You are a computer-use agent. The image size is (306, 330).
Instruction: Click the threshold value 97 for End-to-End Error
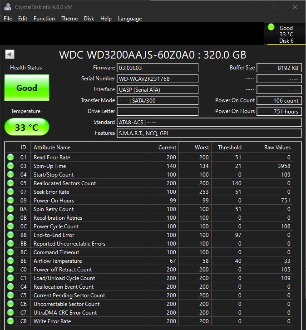pos(238,235)
